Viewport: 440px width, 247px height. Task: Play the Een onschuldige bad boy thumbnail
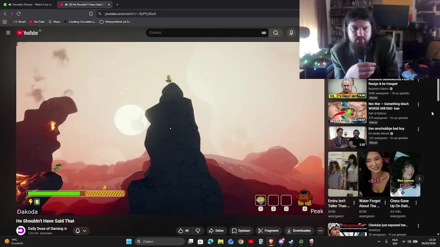point(347,137)
